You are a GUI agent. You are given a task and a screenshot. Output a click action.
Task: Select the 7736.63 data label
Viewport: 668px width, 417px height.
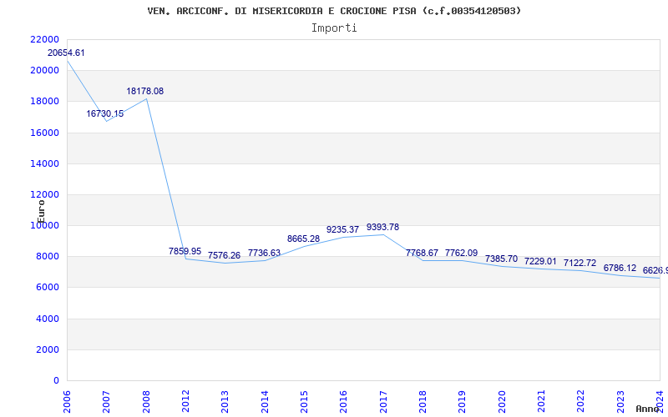click(264, 253)
